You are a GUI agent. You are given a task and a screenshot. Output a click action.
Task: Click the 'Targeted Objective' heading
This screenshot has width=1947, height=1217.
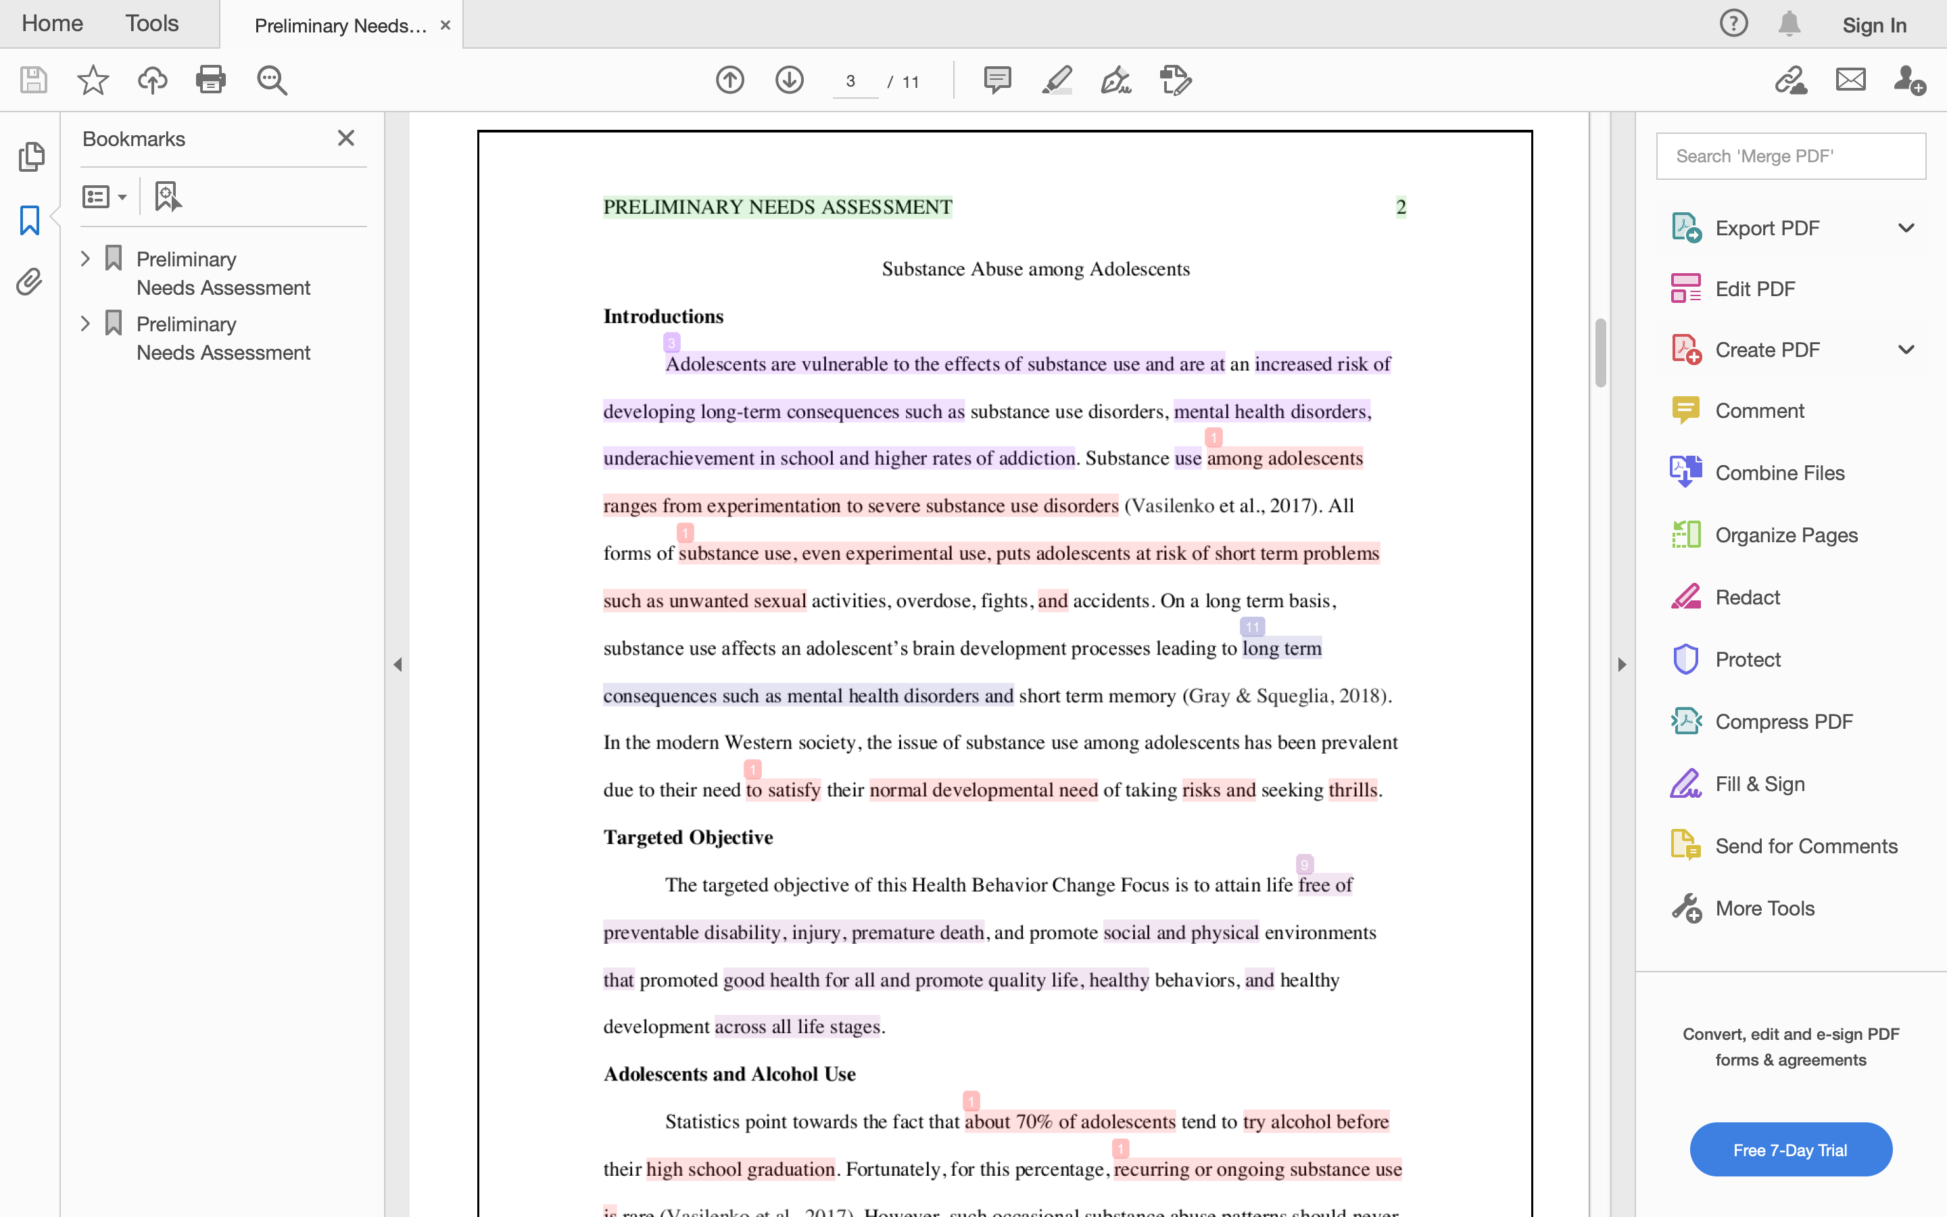click(x=688, y=837)
